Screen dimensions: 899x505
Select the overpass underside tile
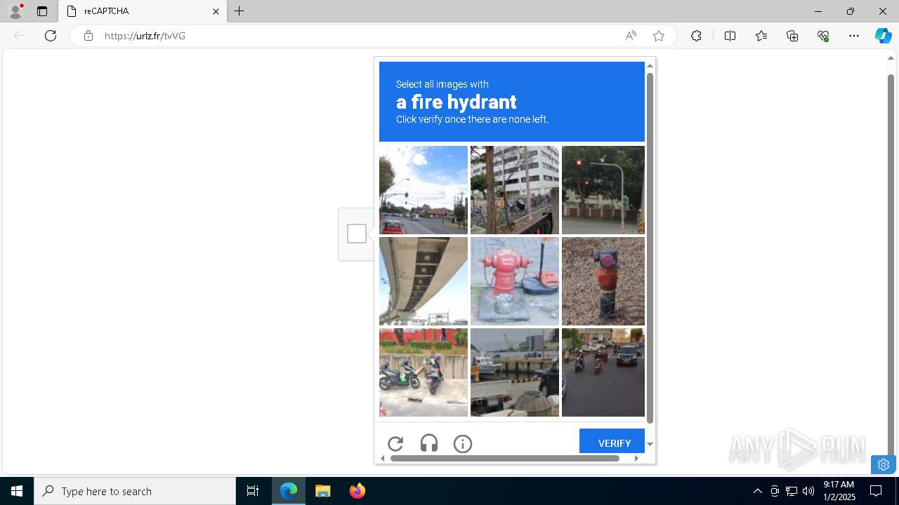424,281
